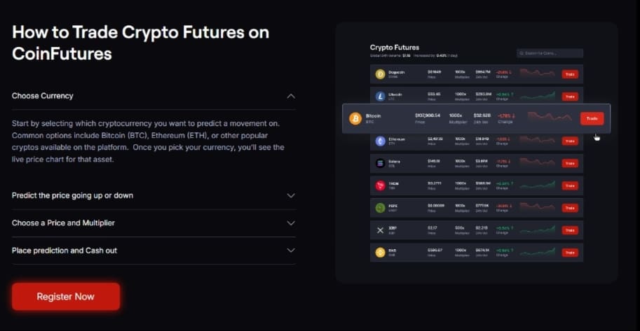Click the Litecoin coin icon
The width and height of the screenshot is (640, 331).
tap(381, 96)
